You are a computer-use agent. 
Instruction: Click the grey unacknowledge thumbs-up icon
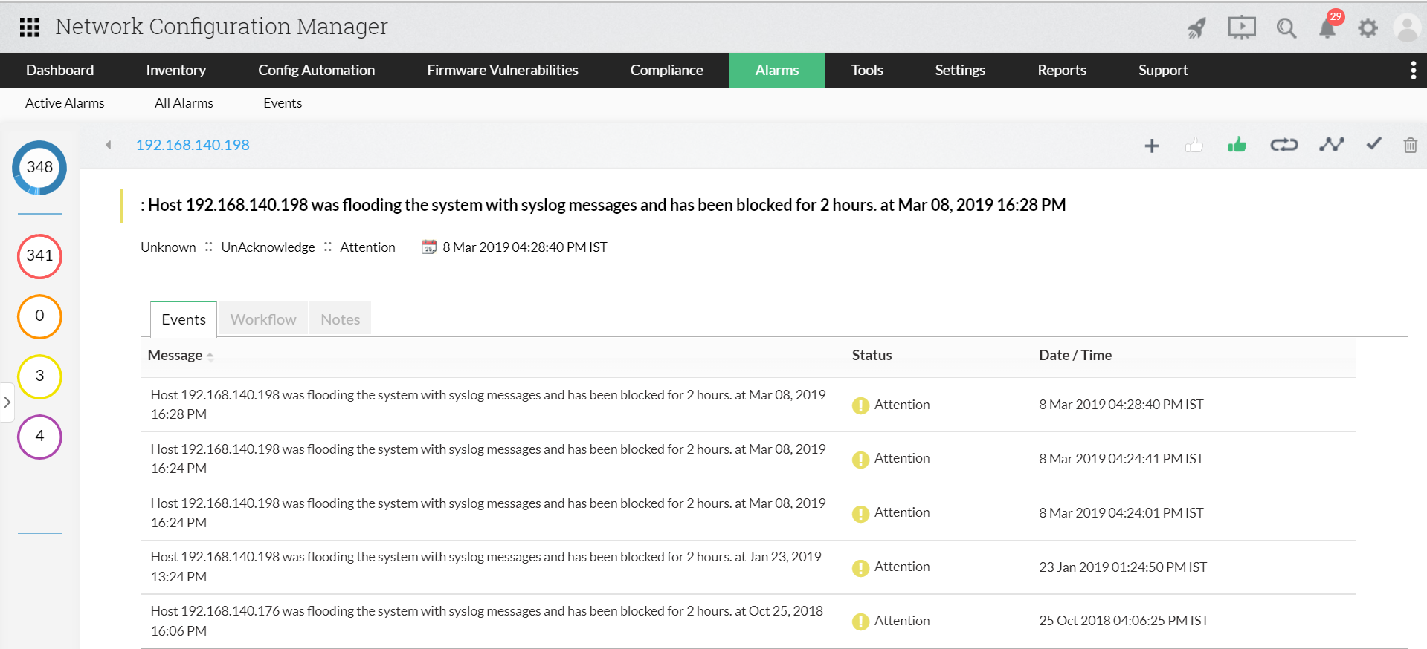click(x=1194, y=146)
